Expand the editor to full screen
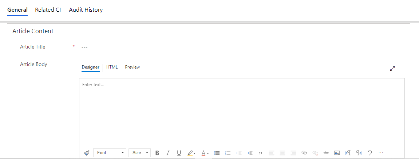The image size is (419, 159). (392, 69)
